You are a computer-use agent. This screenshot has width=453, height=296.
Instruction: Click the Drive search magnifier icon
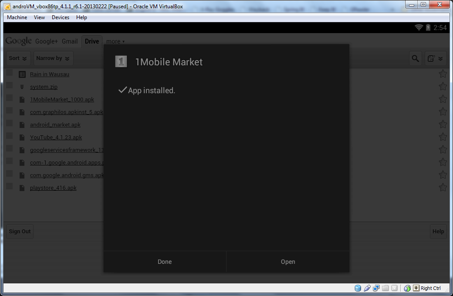coord(416,59)
